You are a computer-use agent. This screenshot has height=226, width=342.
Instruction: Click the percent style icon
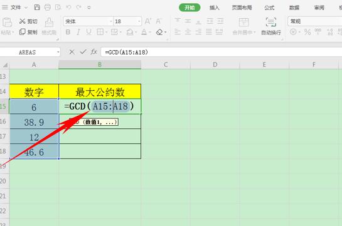(307, 32)
